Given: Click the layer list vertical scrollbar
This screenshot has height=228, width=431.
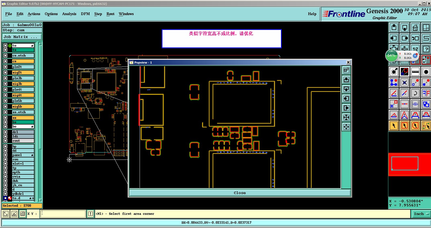Looking at the screenshot, I should [x=40, y=97].
